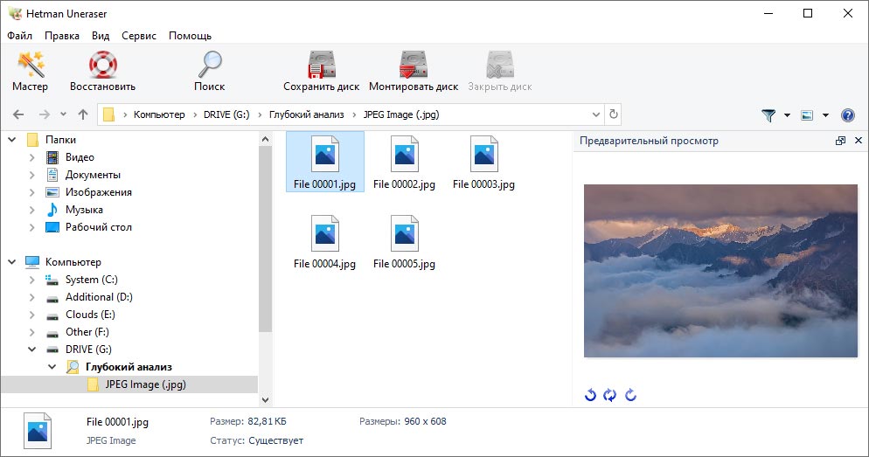Collapse the Глубокий анализ node
Screen dimensions: 869x457
[x=52, y=367]
